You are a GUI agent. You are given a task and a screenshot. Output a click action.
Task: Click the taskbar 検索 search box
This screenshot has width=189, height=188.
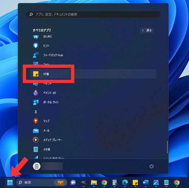tap(42, 182)
